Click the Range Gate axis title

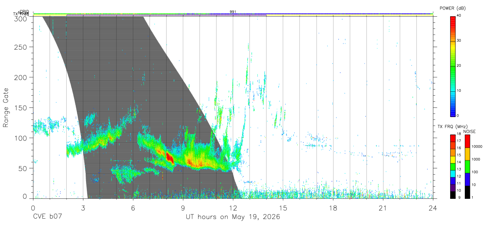pyautogui.click(x=6, y=108)
